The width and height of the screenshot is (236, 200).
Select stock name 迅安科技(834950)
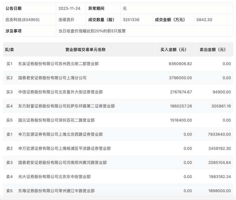23,20
